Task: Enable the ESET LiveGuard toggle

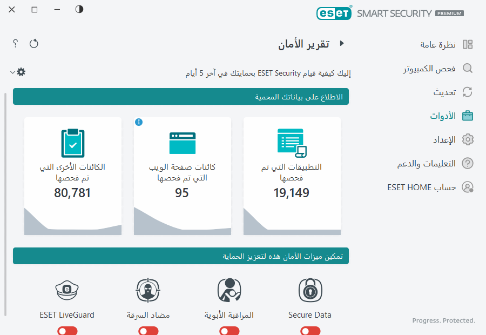Action: [67, 331]
